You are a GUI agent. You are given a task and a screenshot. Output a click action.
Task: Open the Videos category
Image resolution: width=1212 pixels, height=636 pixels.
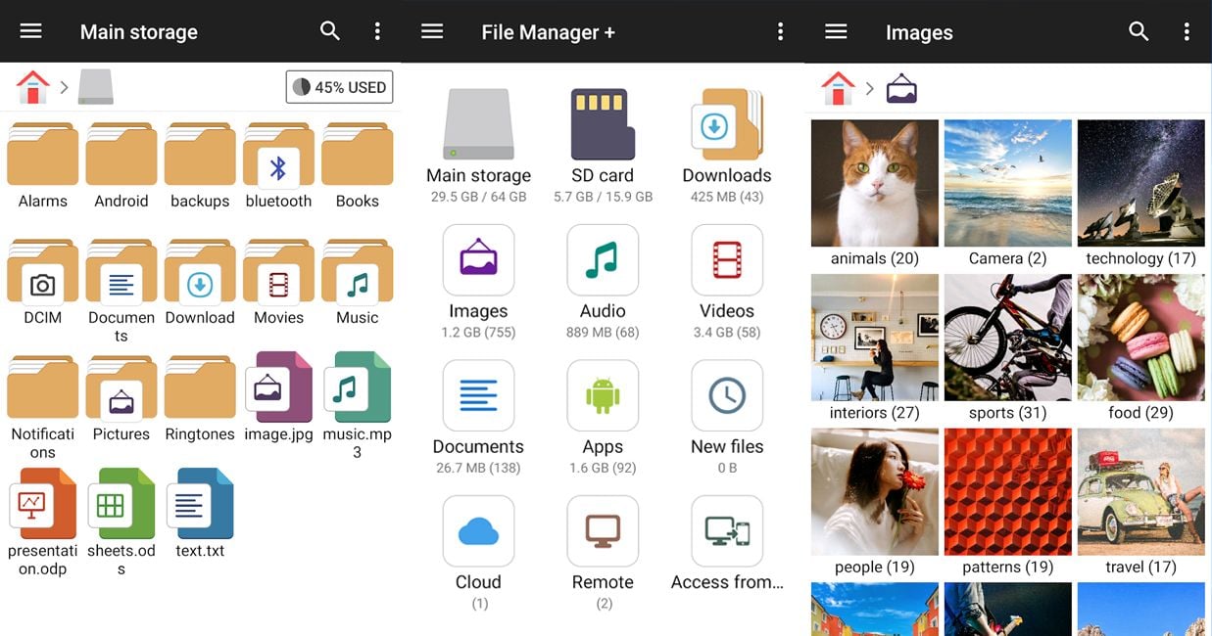[727, 282]
